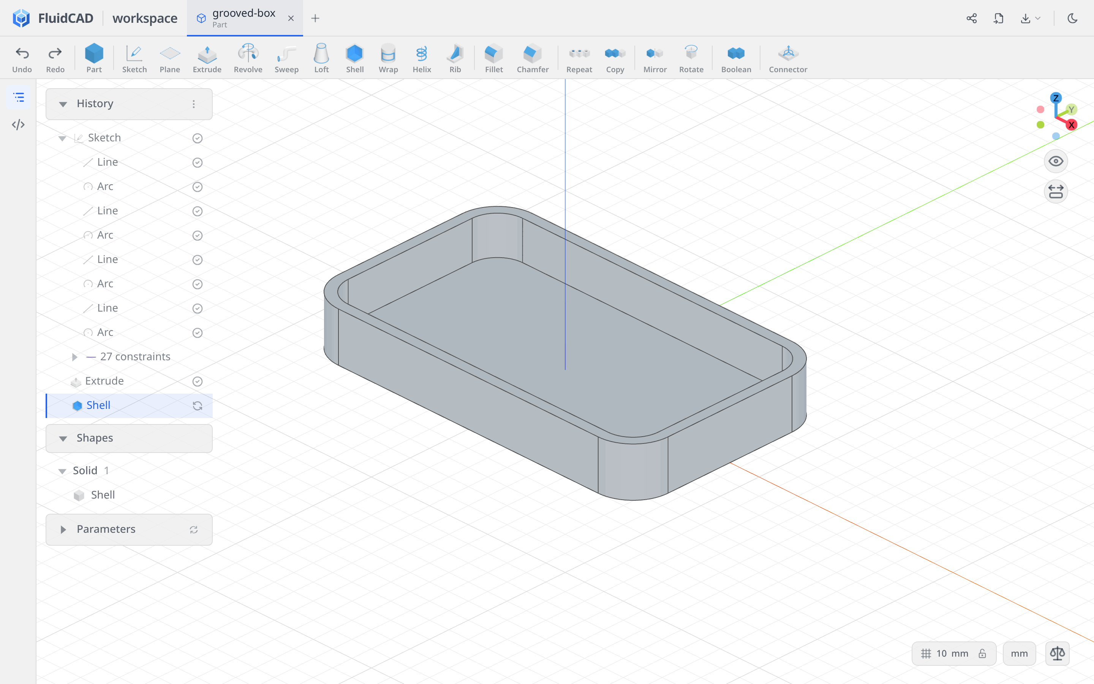Screen dimensions: 1094x684
Task: Click the Undo button
Action: coord(22,59)
